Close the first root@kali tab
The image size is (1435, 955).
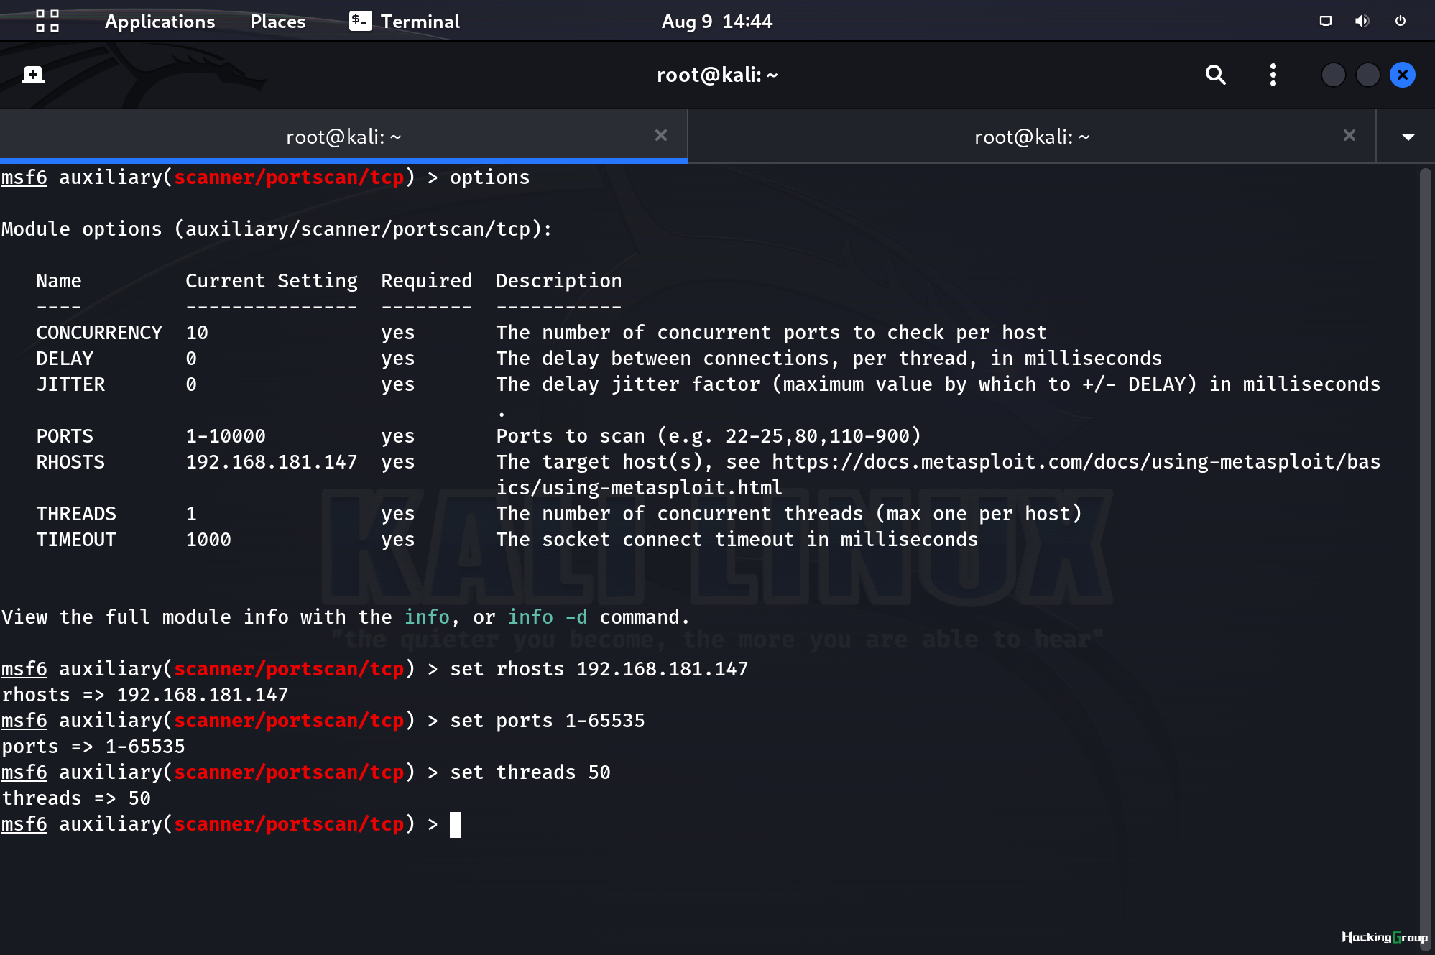click(x=661, y=136)
